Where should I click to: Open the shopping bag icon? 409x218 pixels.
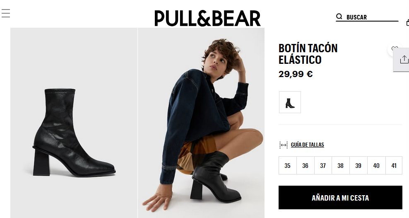pyautogui.click(x=407, y=22)
